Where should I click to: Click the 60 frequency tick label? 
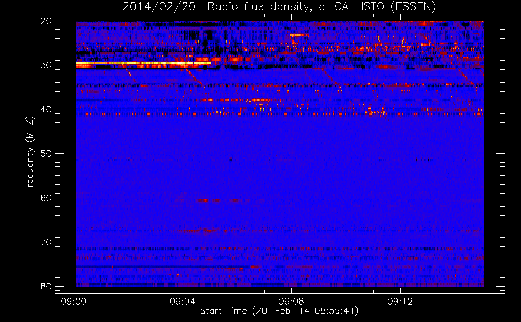click(46, 198)
